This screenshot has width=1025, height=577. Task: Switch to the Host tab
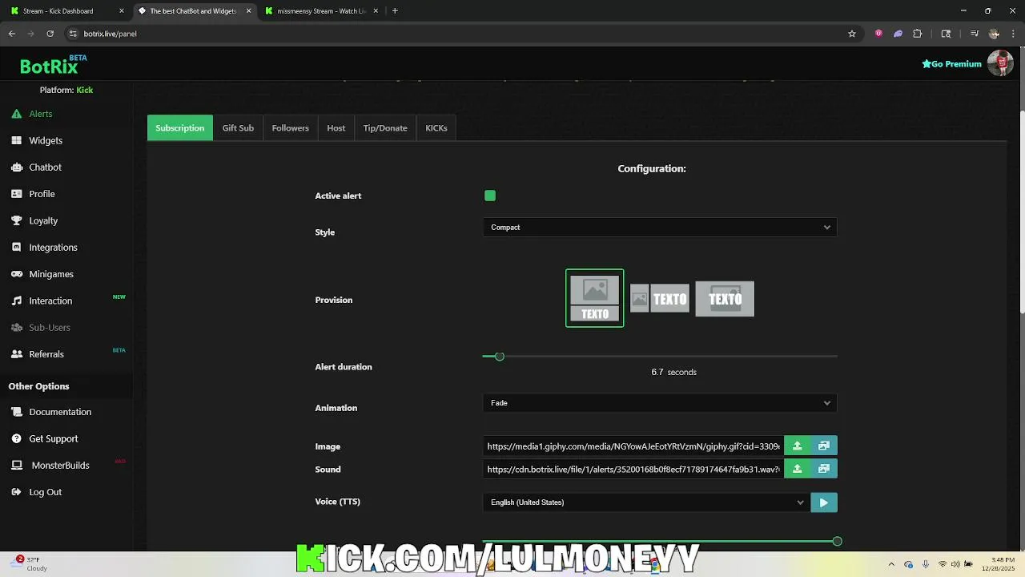pyautogui.click(x=336, y=128)
